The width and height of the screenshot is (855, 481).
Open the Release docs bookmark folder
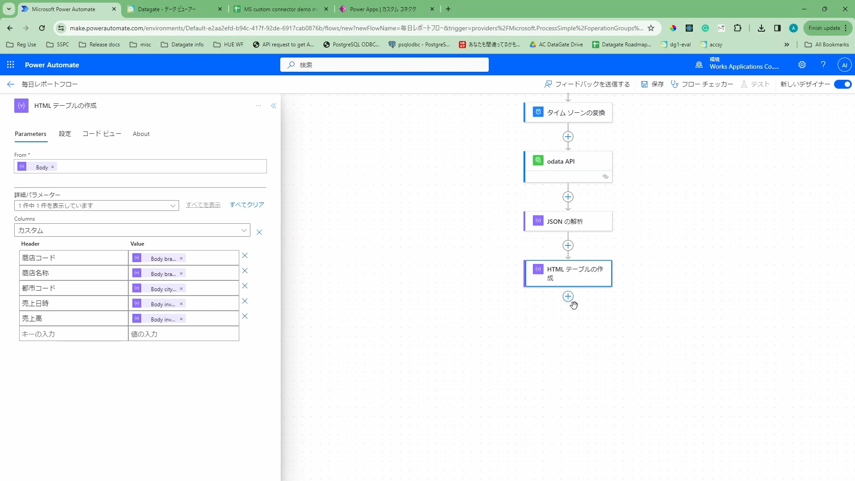pos(99,45)
